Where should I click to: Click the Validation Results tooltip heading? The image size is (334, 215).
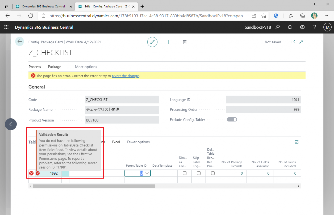pos(54,135)
